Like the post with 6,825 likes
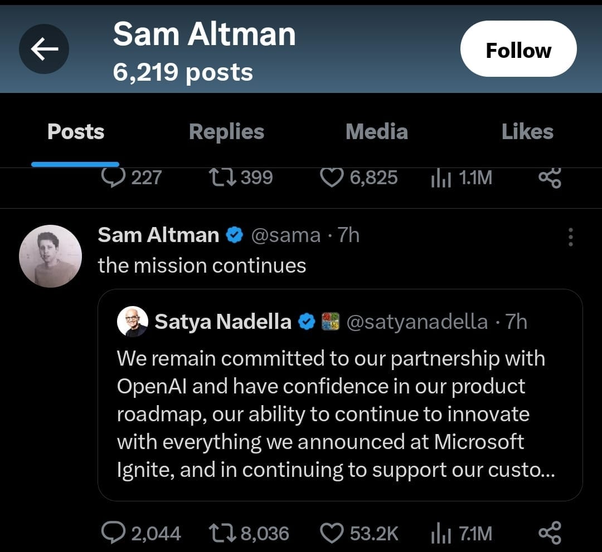 pyautogui.click(x=333, y=178)
